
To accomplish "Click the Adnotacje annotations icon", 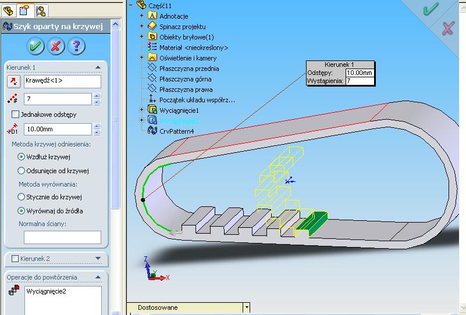I will coord(152,15).
